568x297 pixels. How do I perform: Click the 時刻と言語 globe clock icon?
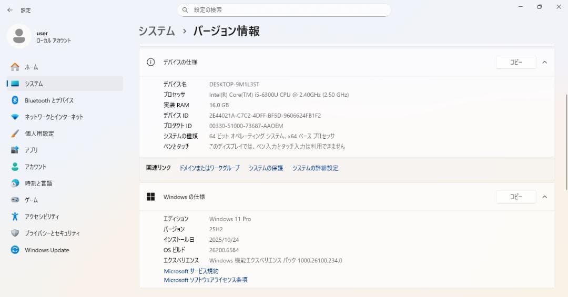pos(15,183)
